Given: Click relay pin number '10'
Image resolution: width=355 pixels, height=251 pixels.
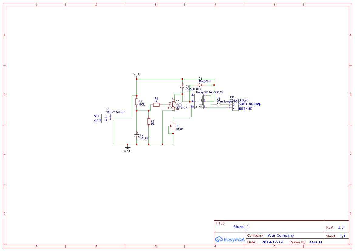Looking at the screenshot, I should point(192,106).
